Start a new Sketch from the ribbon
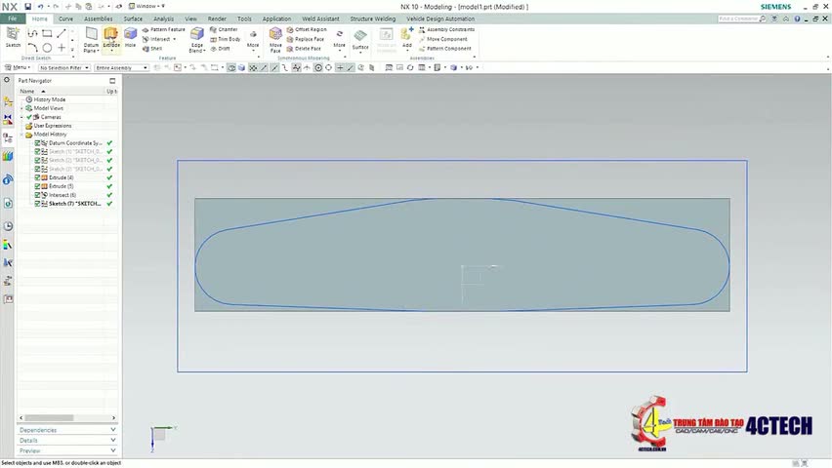Screen dimensions: 832x468 coord(13,38)
